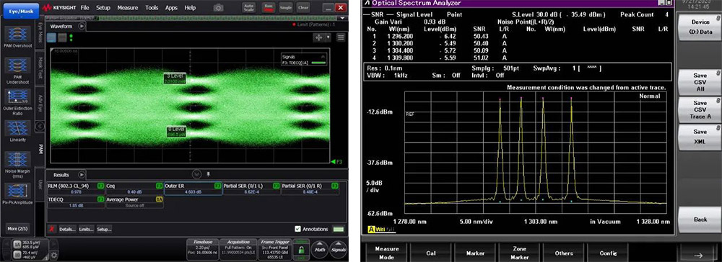Viewport: 722px width, 262px height.
Task: Toggle the Run acquisition button
Action: [x=268, y=8]
